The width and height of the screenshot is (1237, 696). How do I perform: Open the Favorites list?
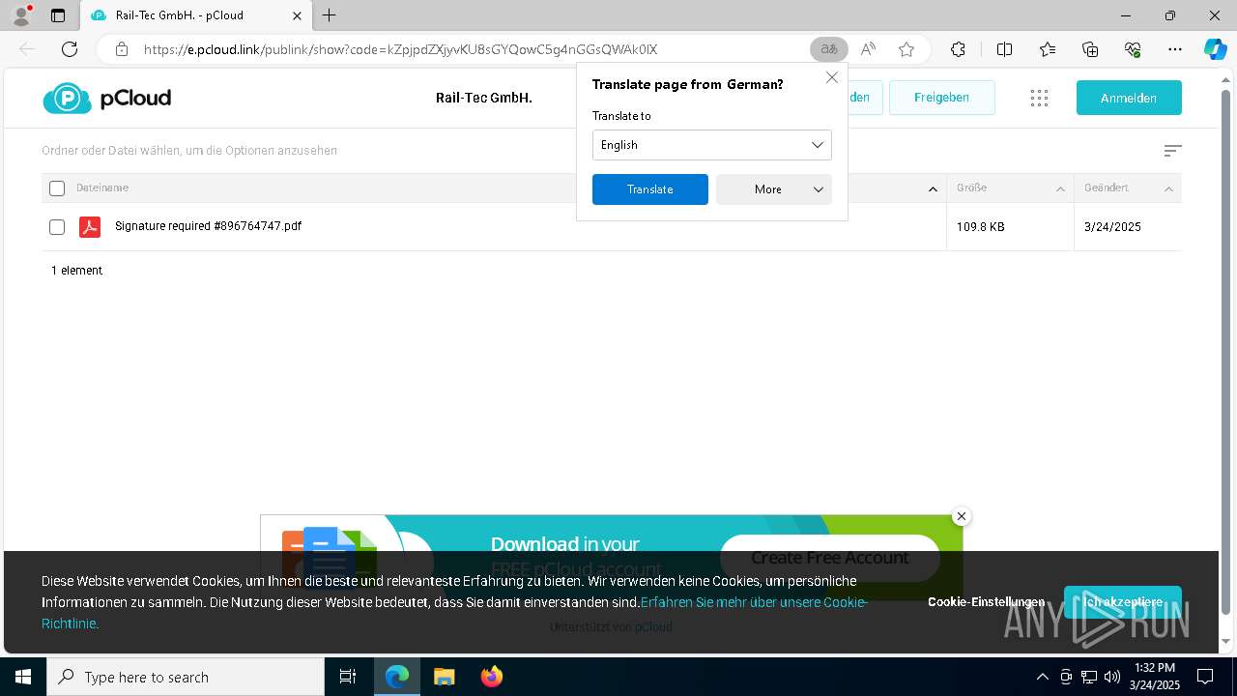(x=1048, y=49)
